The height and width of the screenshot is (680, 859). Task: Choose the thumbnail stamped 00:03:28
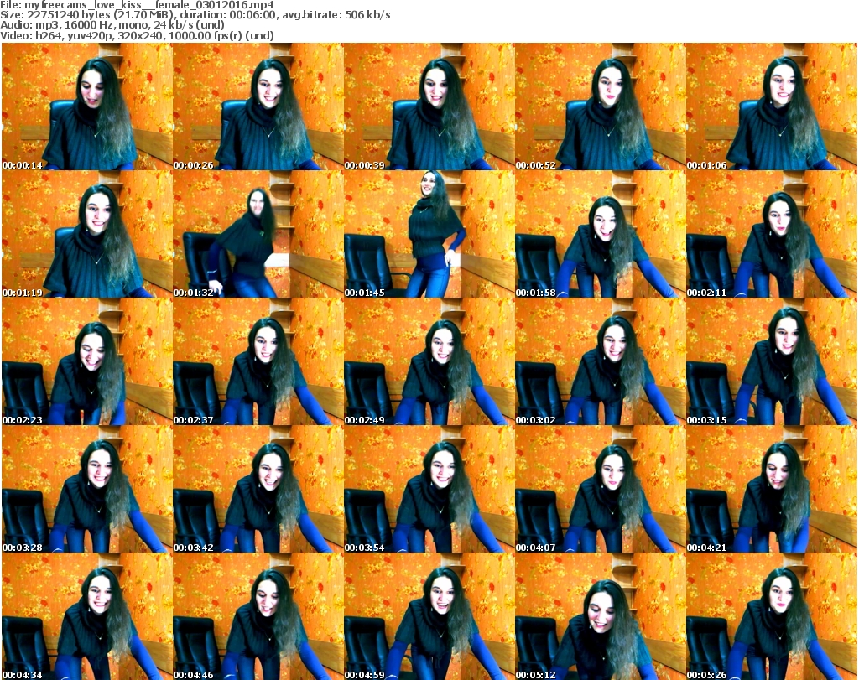pyautogui.click(x=87, y=489)
